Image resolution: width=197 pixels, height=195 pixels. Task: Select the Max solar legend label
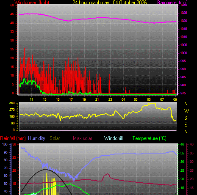click(83, 138)
